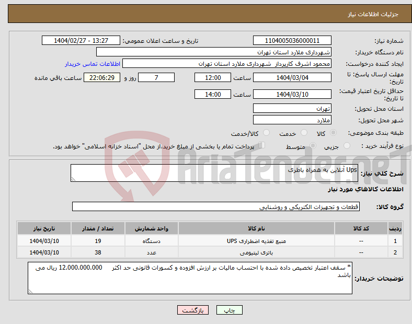
Task: Click the buyer notes textarea
Action: [190, 278]
